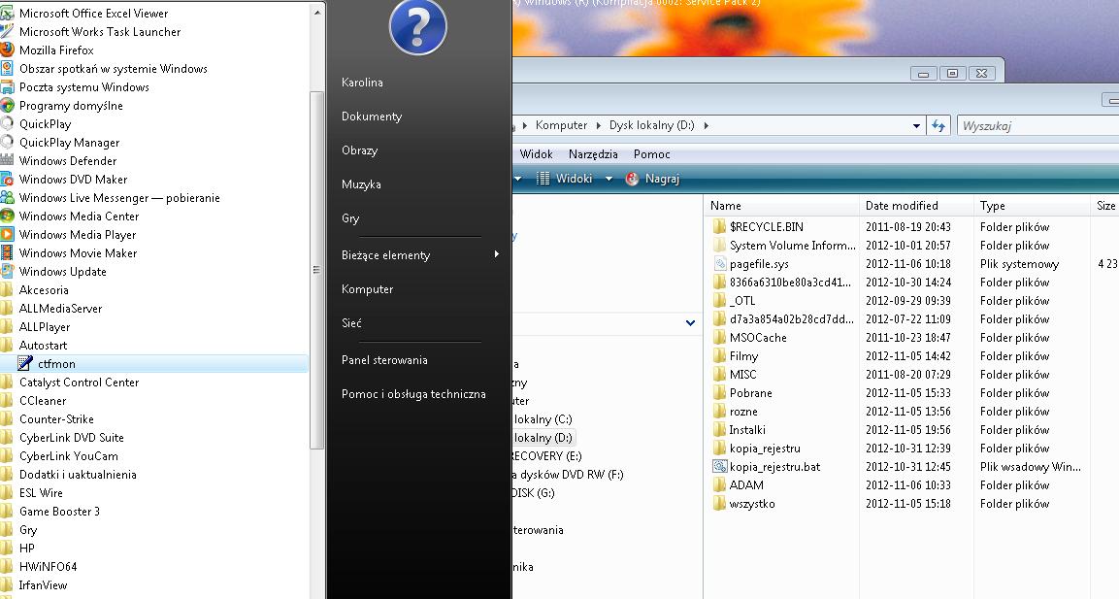
Task: Open the Widok menu in Explorer
Action: (536, 154)
